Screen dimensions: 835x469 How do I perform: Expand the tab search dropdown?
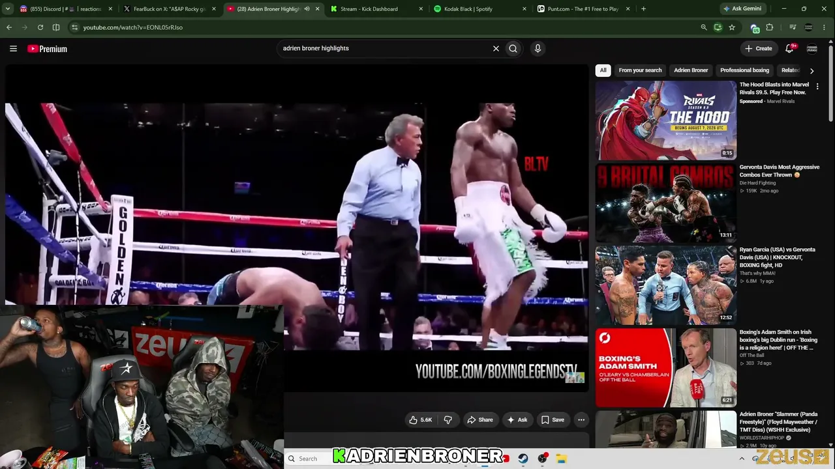(9, 9)
